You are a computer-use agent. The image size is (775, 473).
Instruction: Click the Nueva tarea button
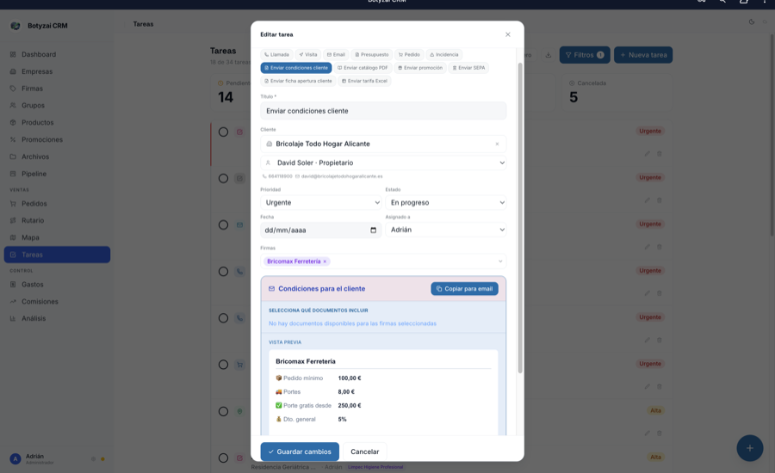pyautogui.click(x=643, y=55)
